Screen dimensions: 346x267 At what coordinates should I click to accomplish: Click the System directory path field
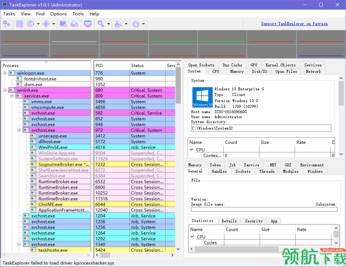pos(261,128)
